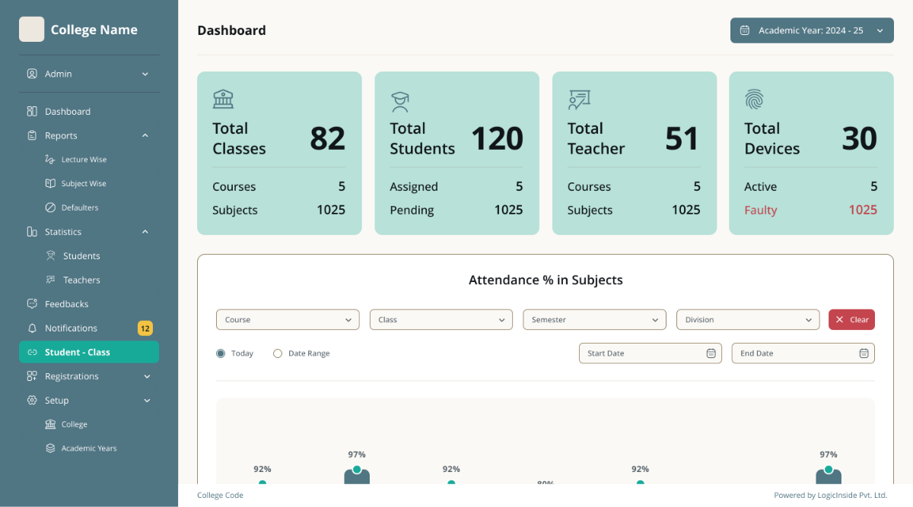
Task: Collapse the Reports section chevron
Action: pos(145,136)
